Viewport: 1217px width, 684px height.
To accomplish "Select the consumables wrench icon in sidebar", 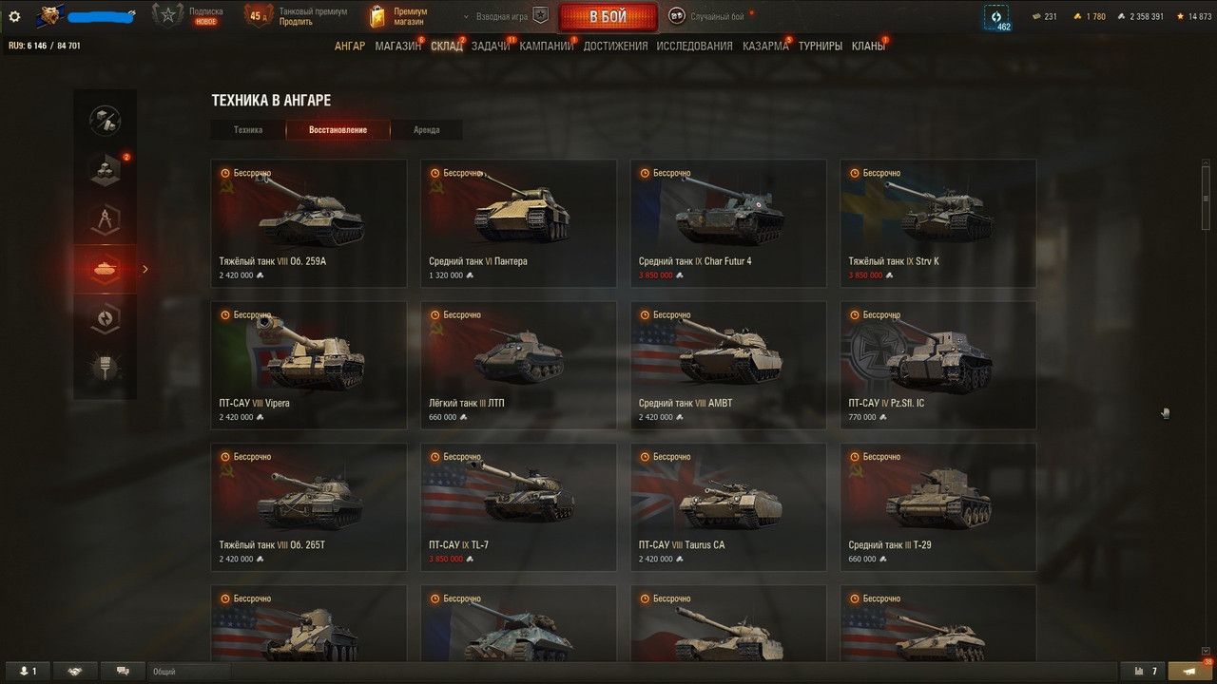I will 106,120.
